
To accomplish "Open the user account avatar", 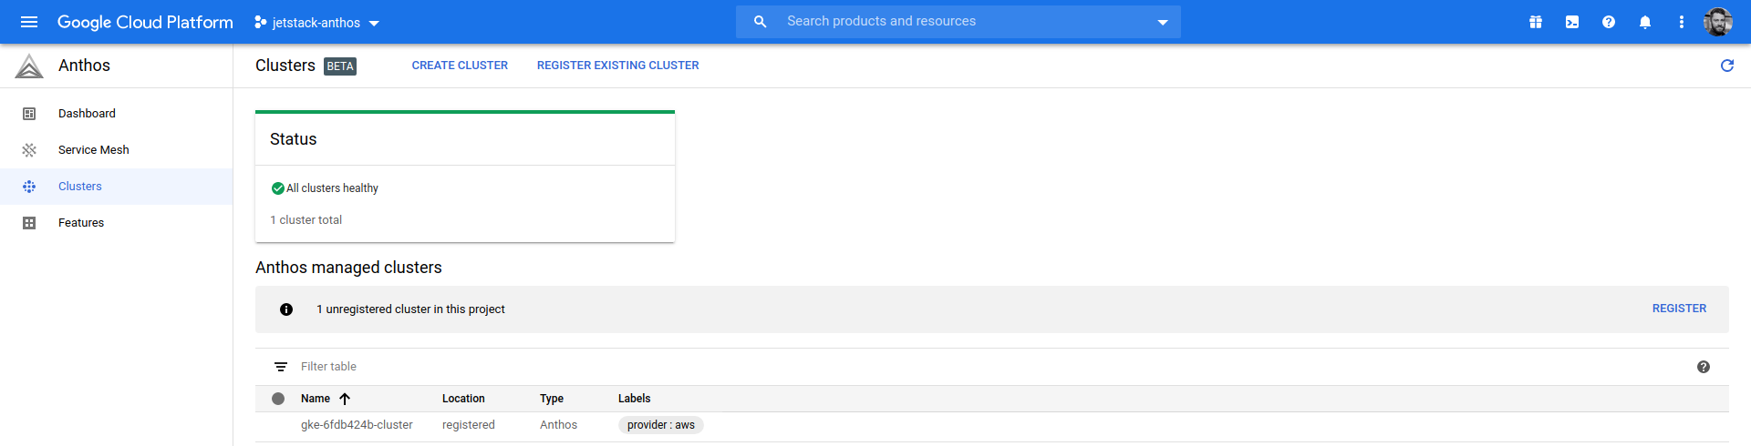I will tap(1718, 22).
